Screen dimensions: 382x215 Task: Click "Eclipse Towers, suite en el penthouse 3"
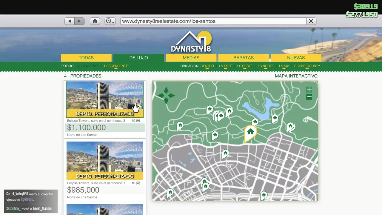coord(96,121)
